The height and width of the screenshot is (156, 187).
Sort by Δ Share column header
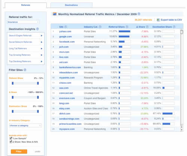[x=141, y=27]
